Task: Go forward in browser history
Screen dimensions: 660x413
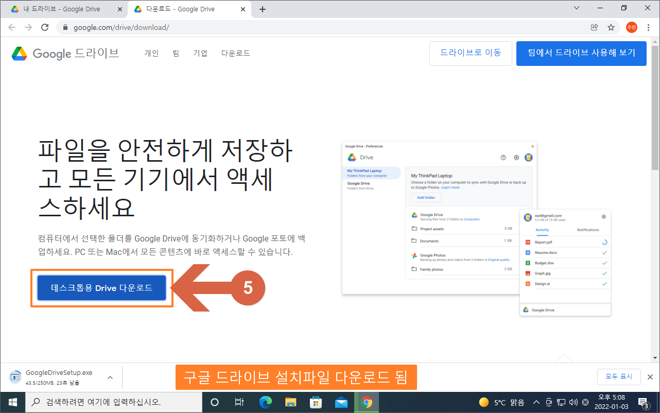Action: pyautogui.click(x=28, y=27)
